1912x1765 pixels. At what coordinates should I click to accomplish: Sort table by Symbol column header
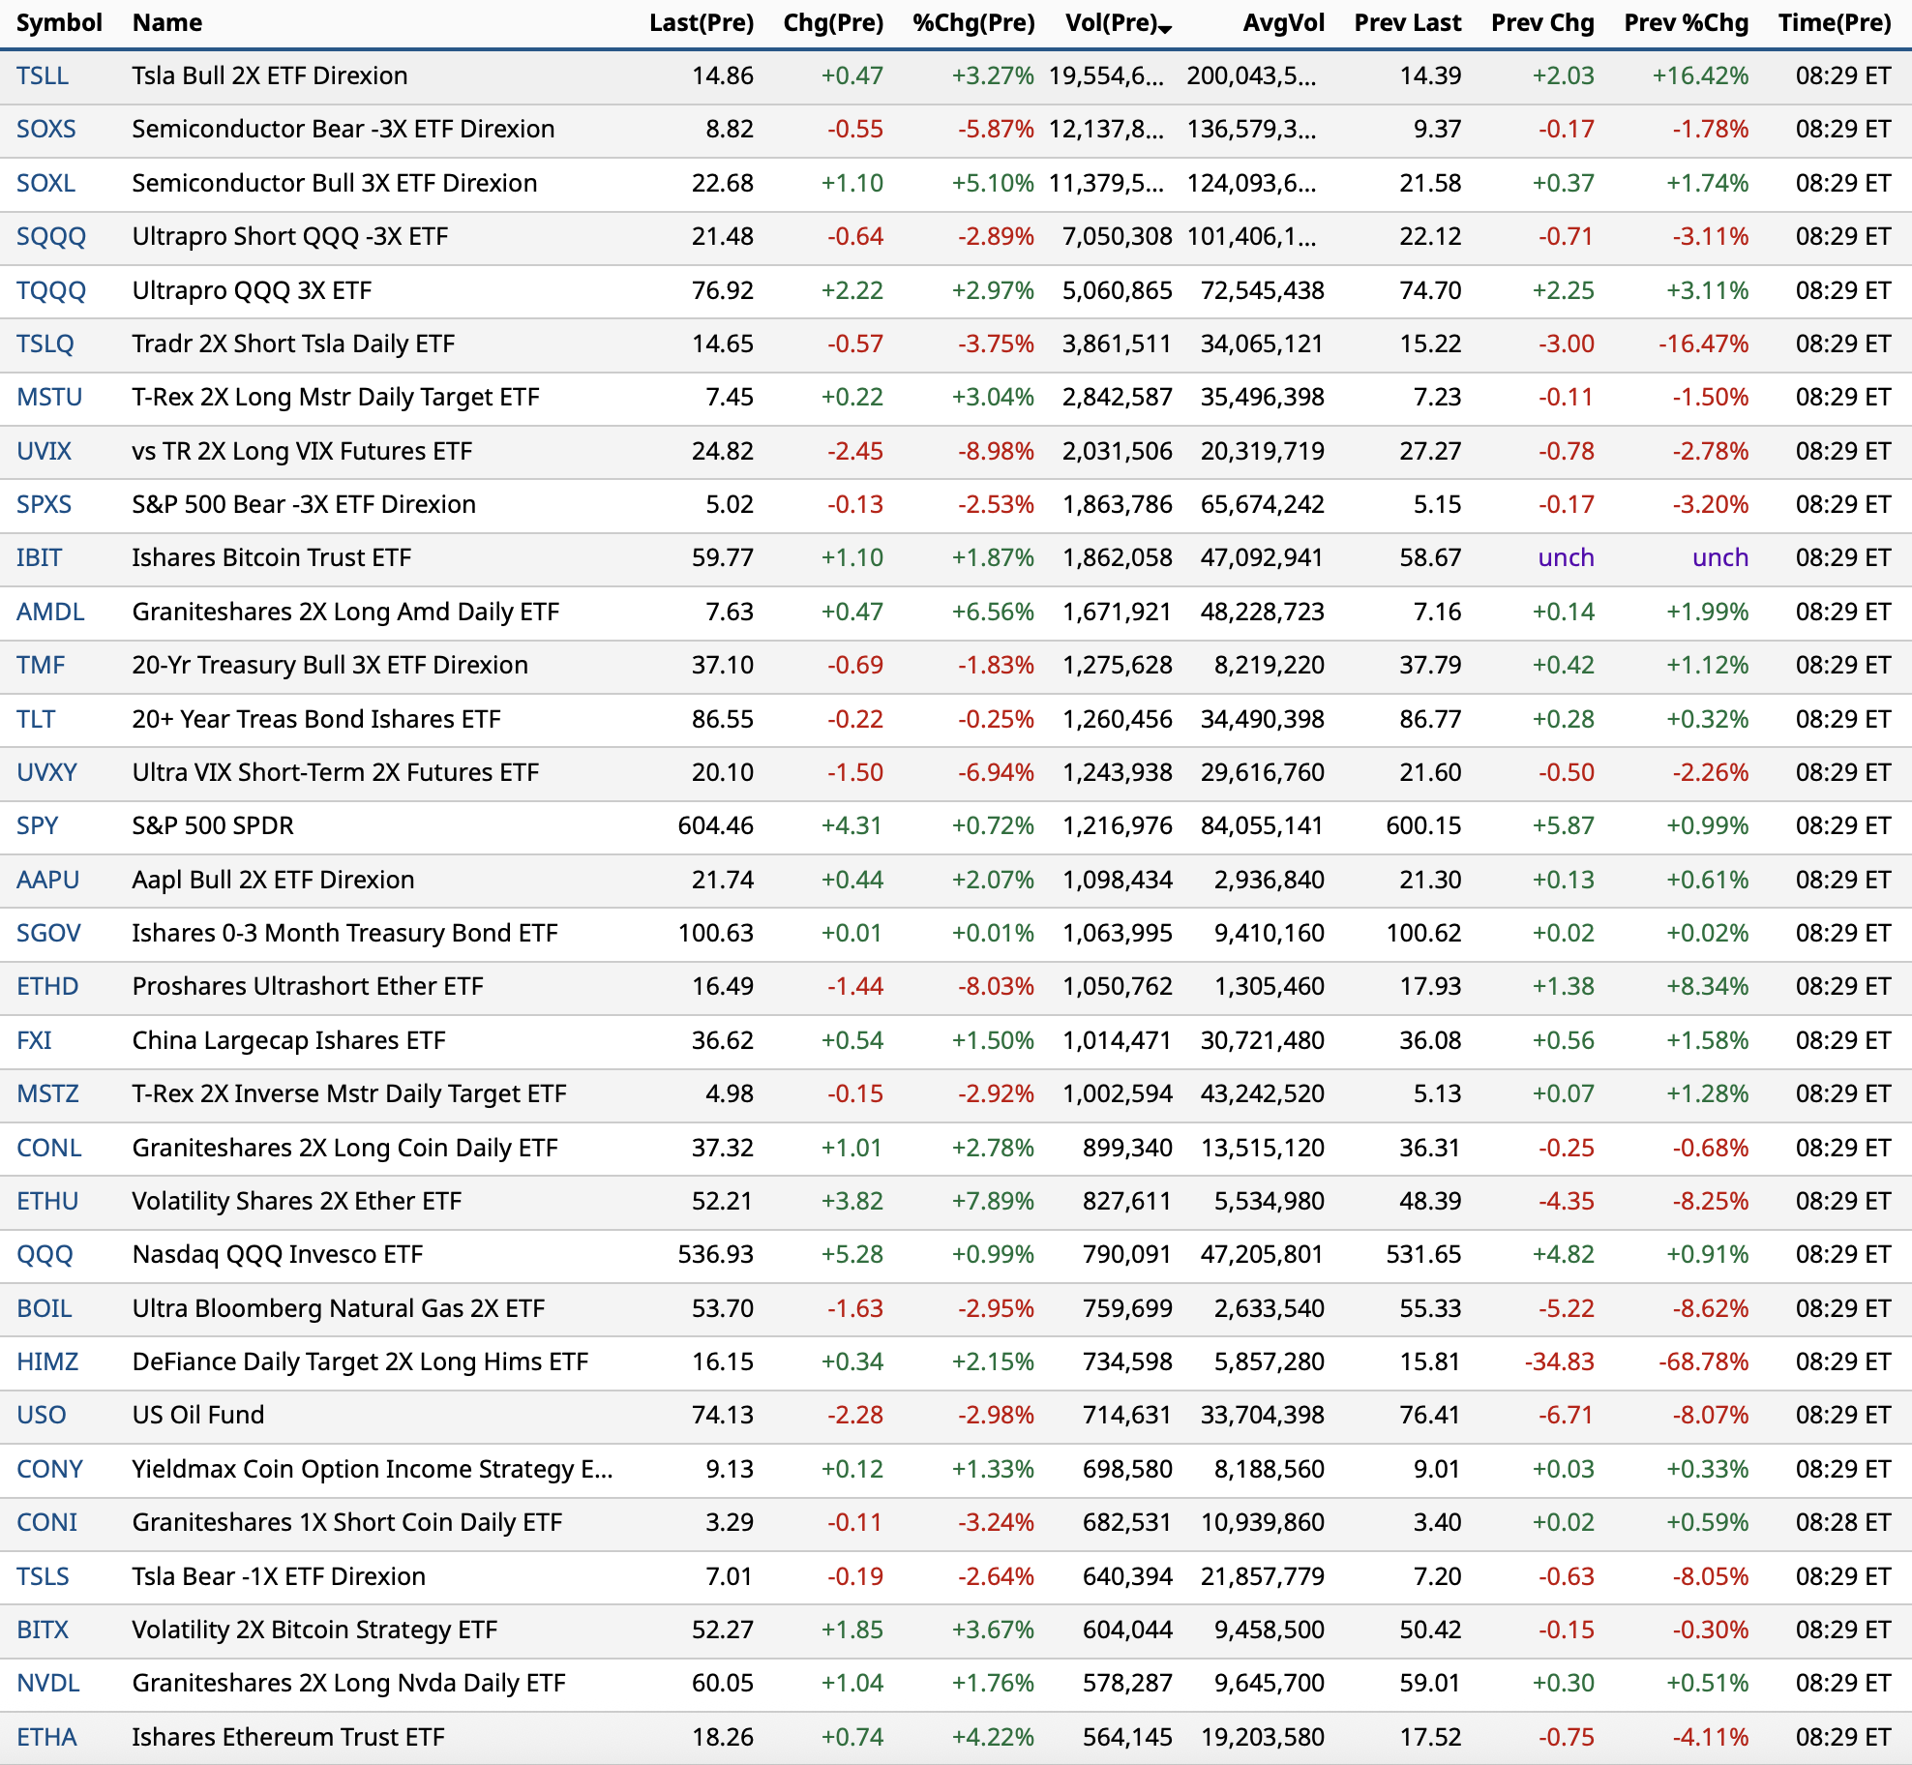click(x=59, y=22)
